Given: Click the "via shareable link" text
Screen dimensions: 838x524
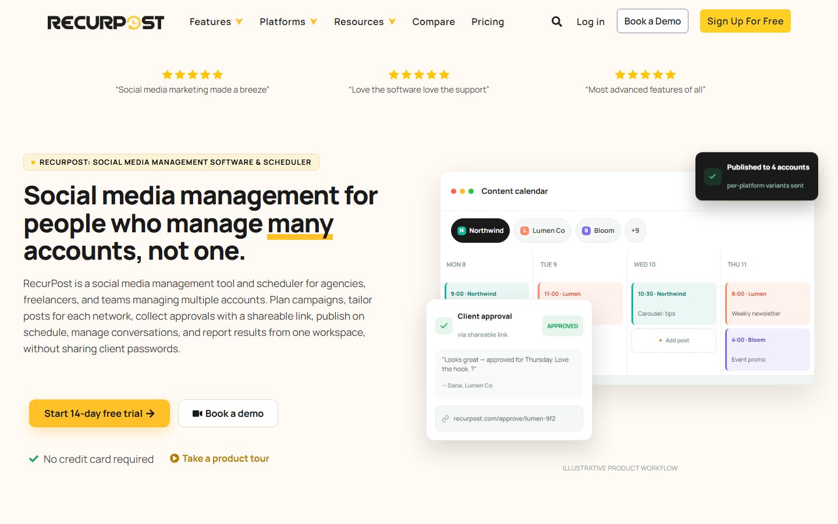Looking at the screenshot, I should (x=482, y=335).
